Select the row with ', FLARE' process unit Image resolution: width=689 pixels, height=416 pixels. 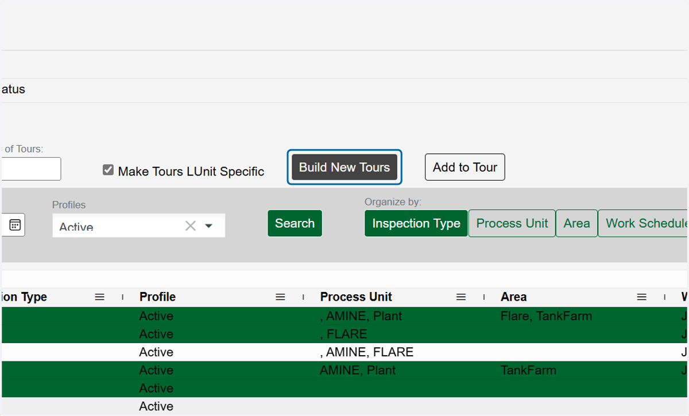pos(344,334)
